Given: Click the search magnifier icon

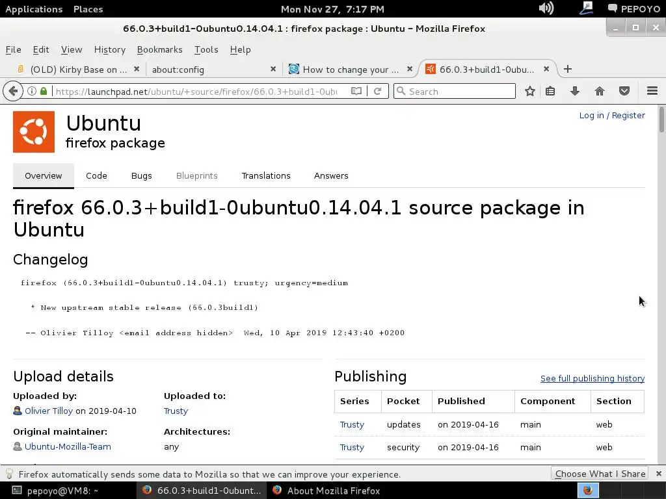Looking at the screenshot, I should tap(401, 91).
